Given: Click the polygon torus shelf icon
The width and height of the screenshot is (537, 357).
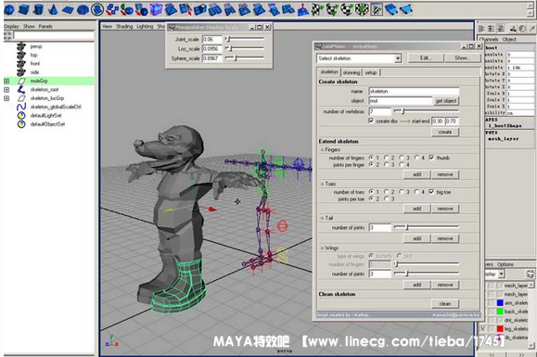Looking at the screenshot, I should [x=83, y=10].
